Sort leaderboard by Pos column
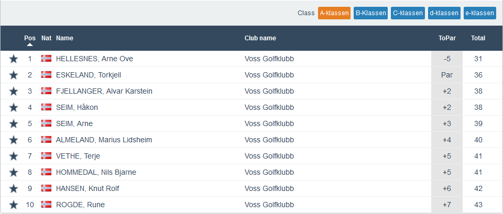 [30, 38]
